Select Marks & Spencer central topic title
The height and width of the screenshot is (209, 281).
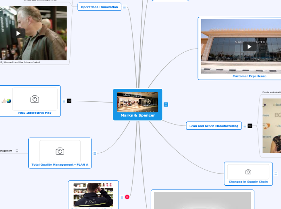coord(137,115)
